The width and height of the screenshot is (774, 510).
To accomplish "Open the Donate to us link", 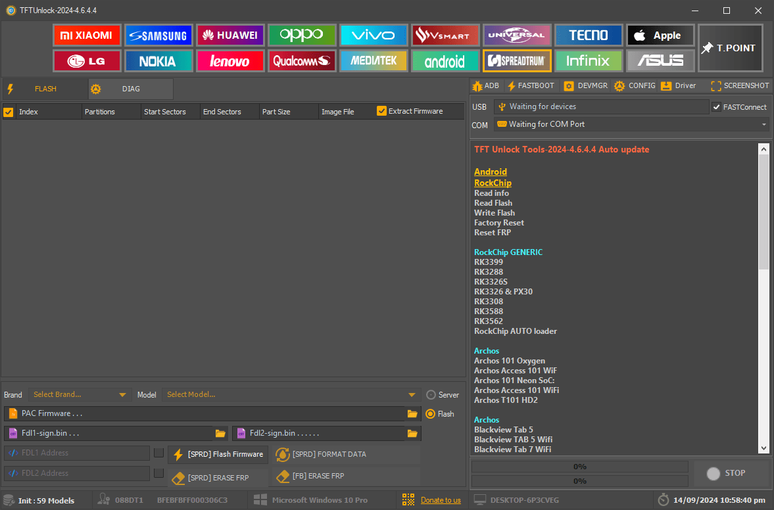I will (441, 500).
